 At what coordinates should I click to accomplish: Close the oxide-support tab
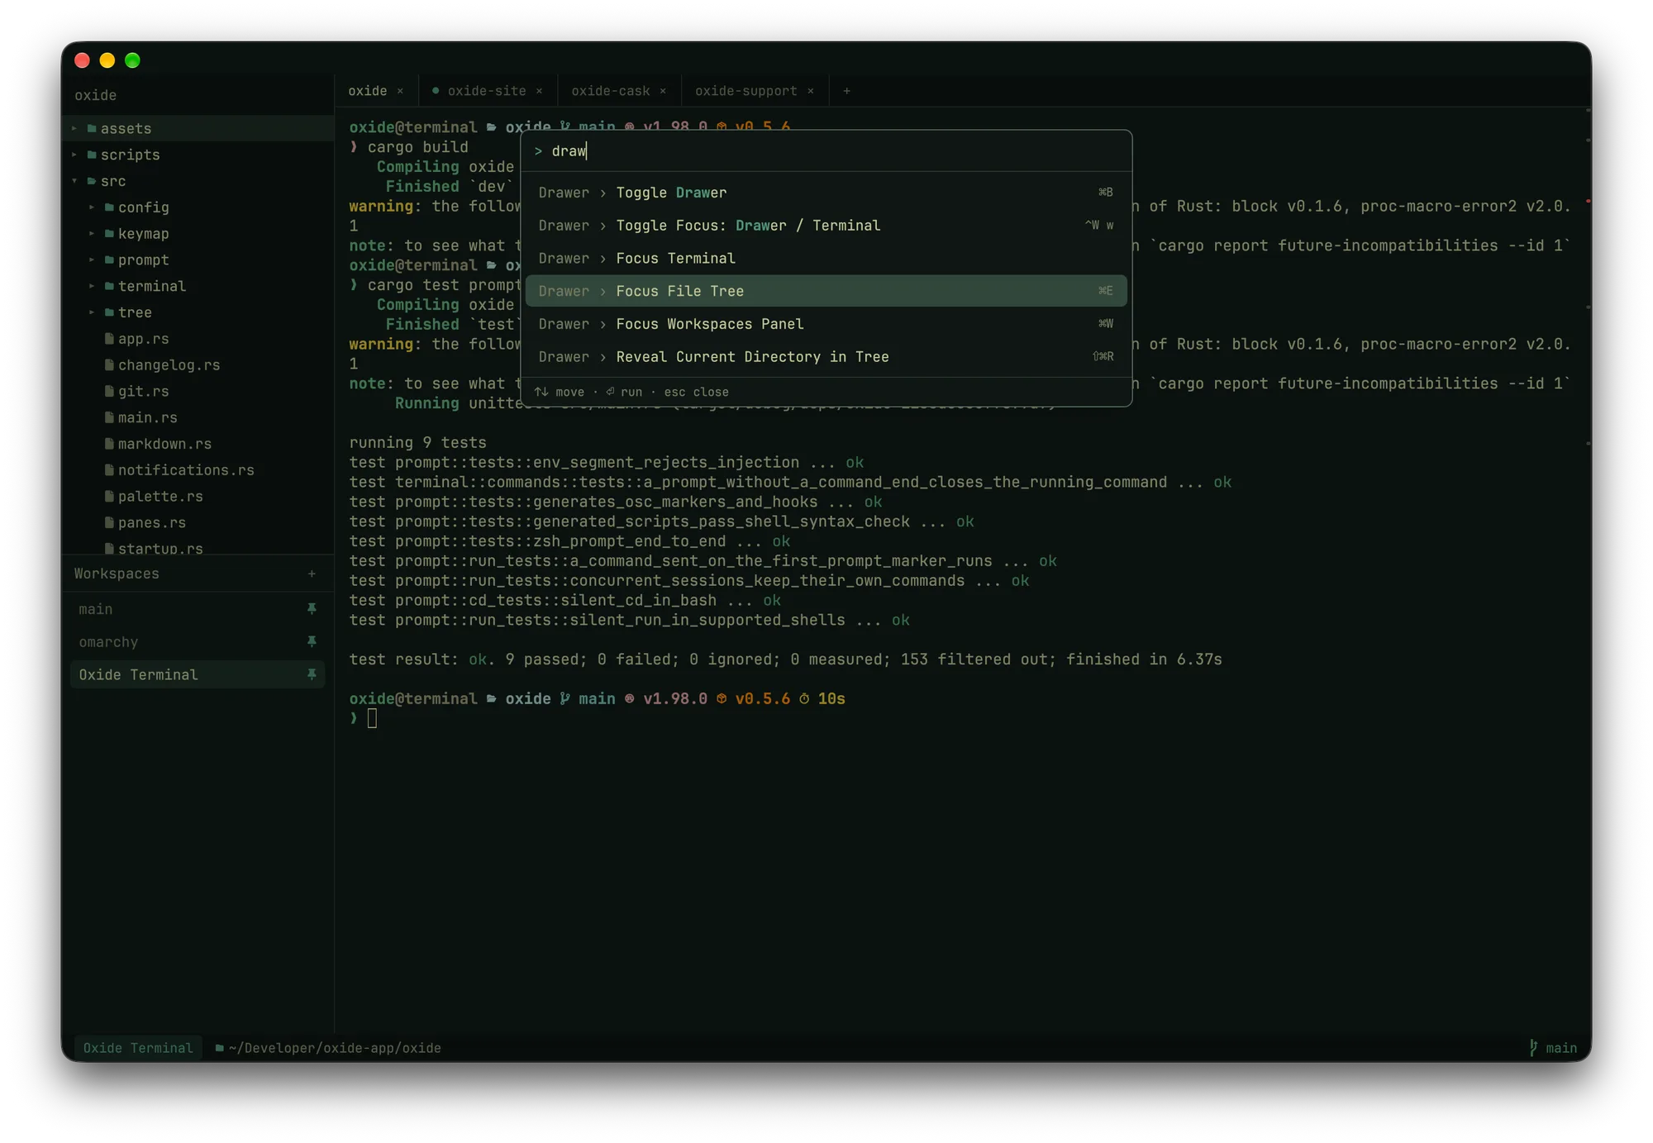click(x=811, y=91)
